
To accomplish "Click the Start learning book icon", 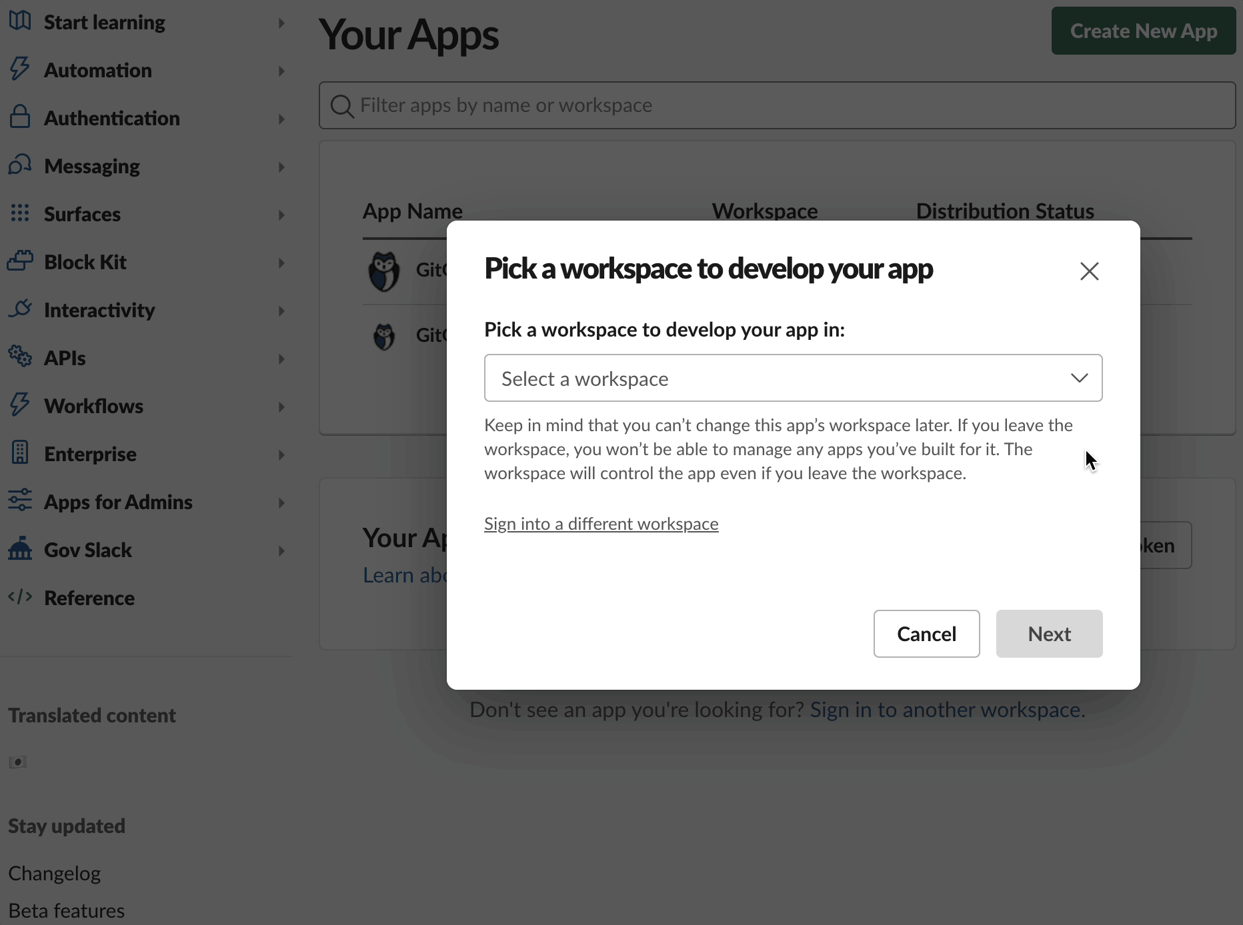I will tap(20, 21).
